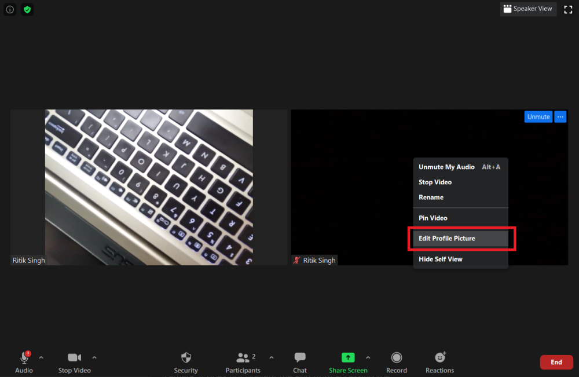Expand audio options arrow next to Audio
The width and height of the screenshot is (579, 377).
(41, 357)
